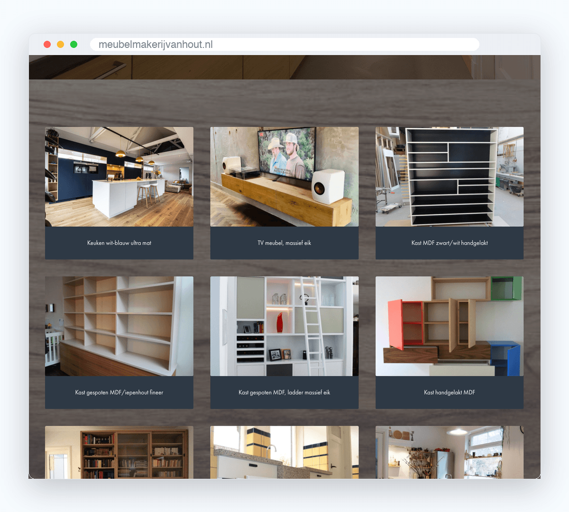
Task: Open the colorful wall cabinet photo
Action: click(450, 326)
